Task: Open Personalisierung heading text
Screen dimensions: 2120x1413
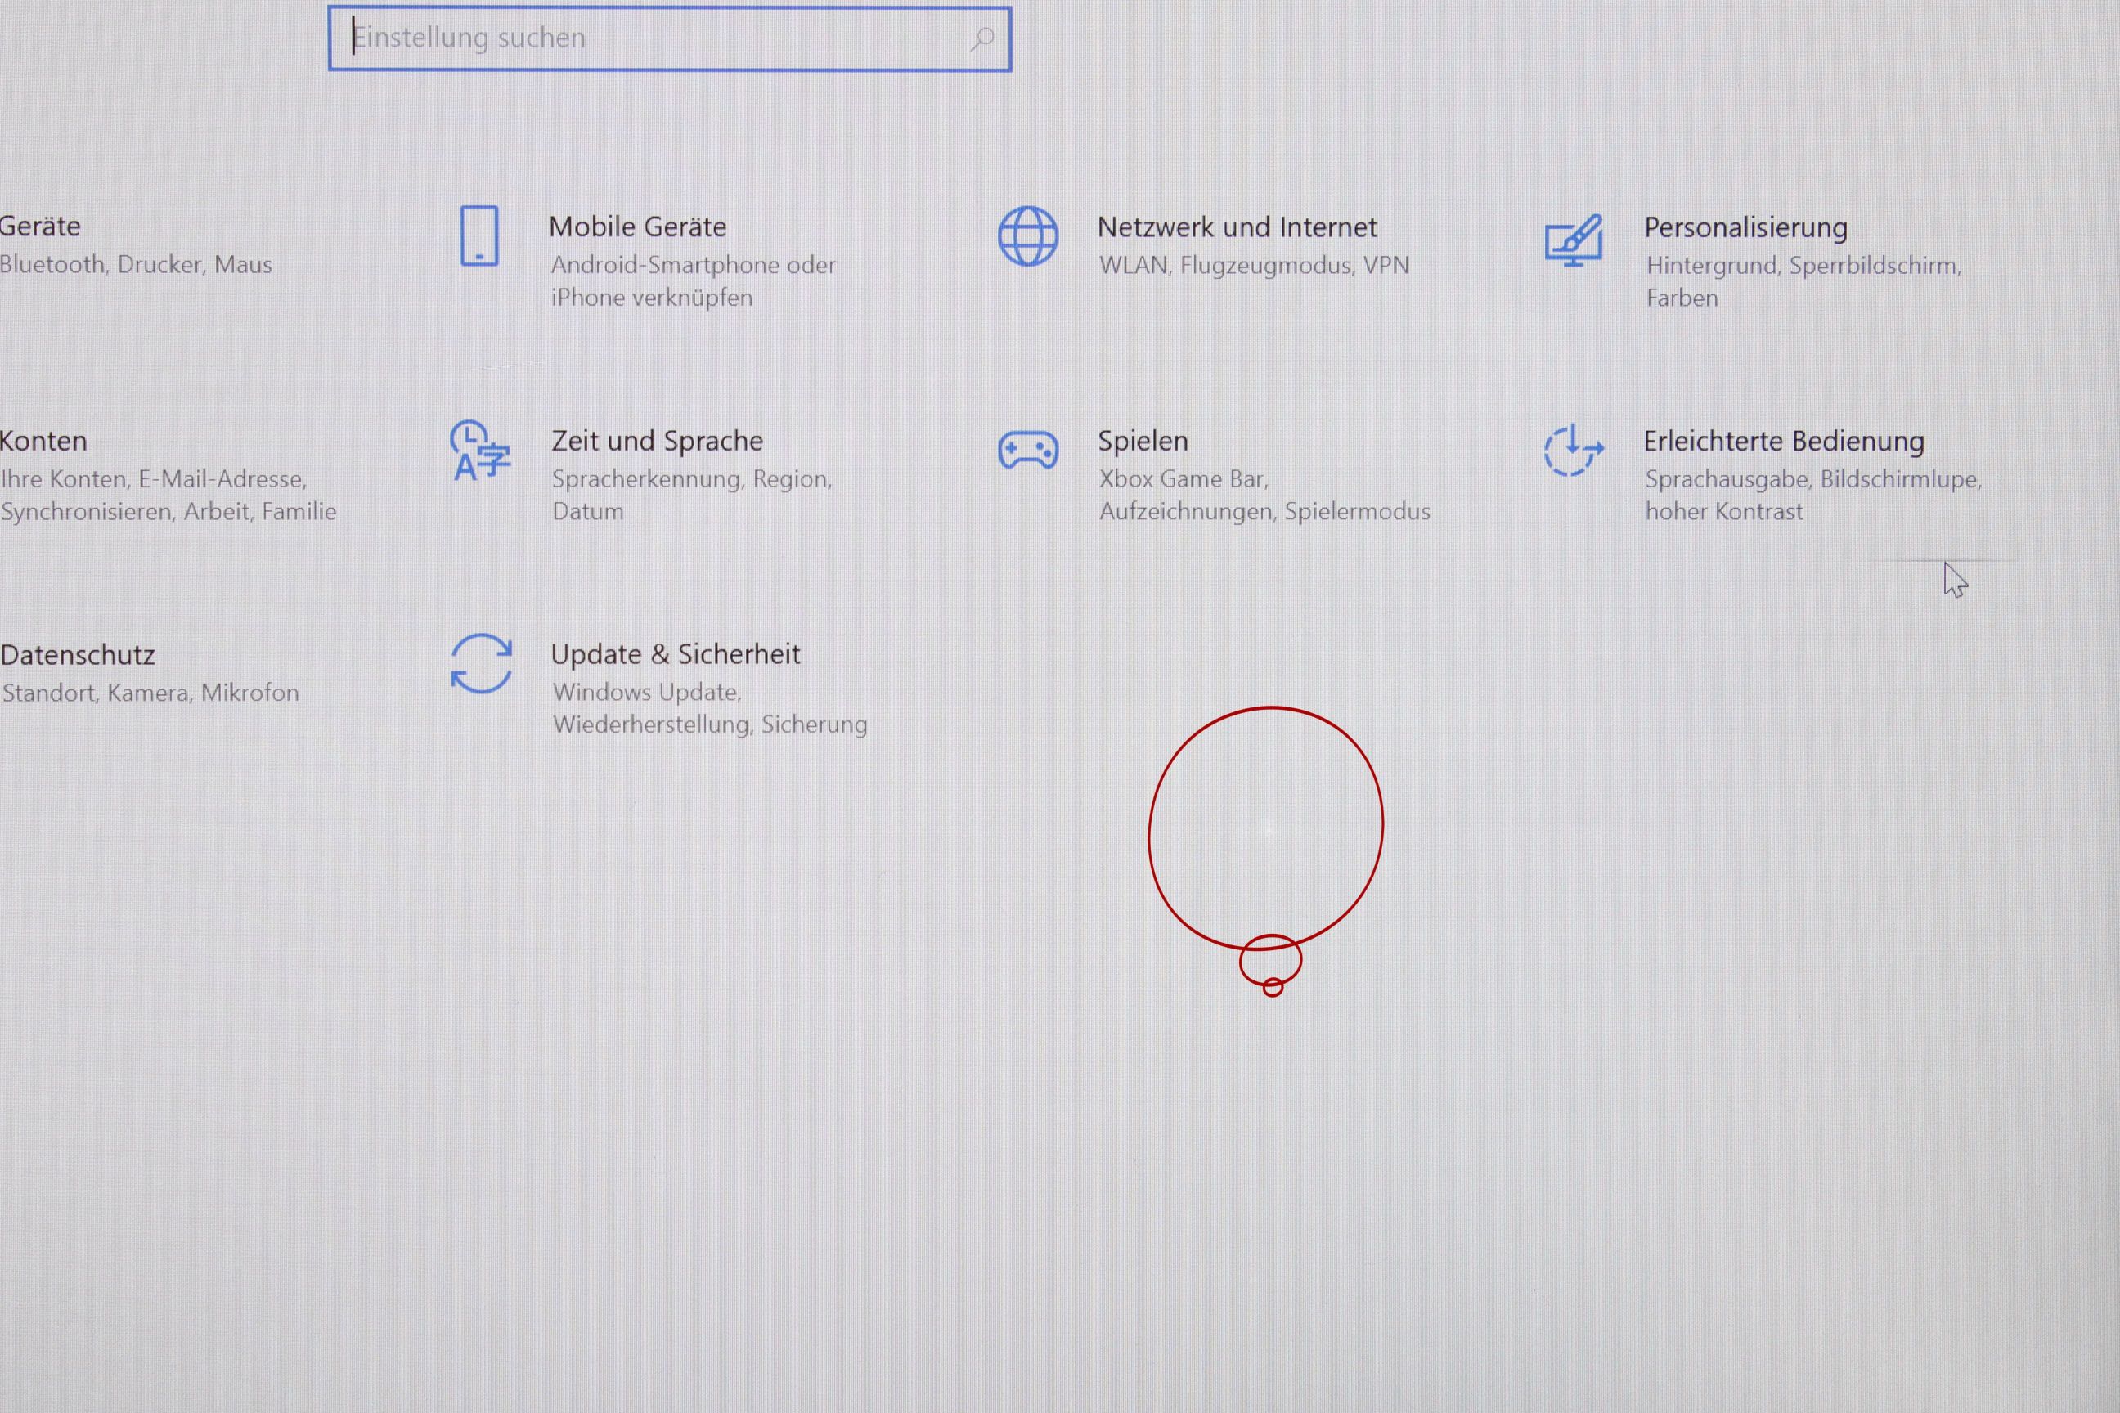Action: 1745,227
